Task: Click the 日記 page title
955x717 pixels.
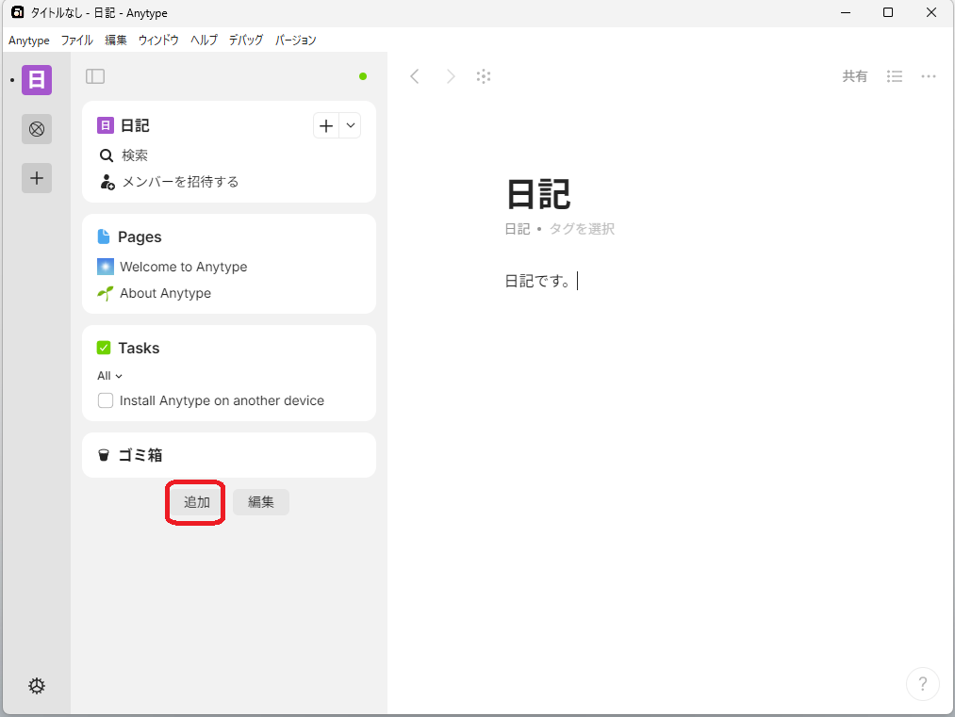Action: (x=539, y=194)
